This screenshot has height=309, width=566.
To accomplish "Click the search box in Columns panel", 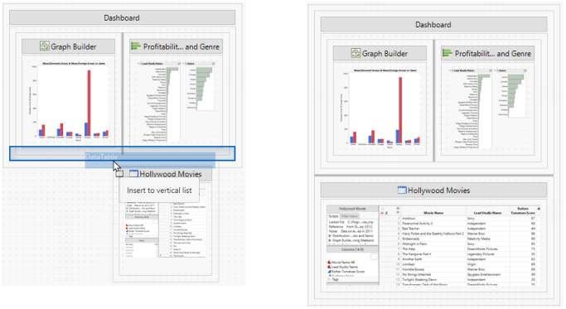I will point(374,257).
